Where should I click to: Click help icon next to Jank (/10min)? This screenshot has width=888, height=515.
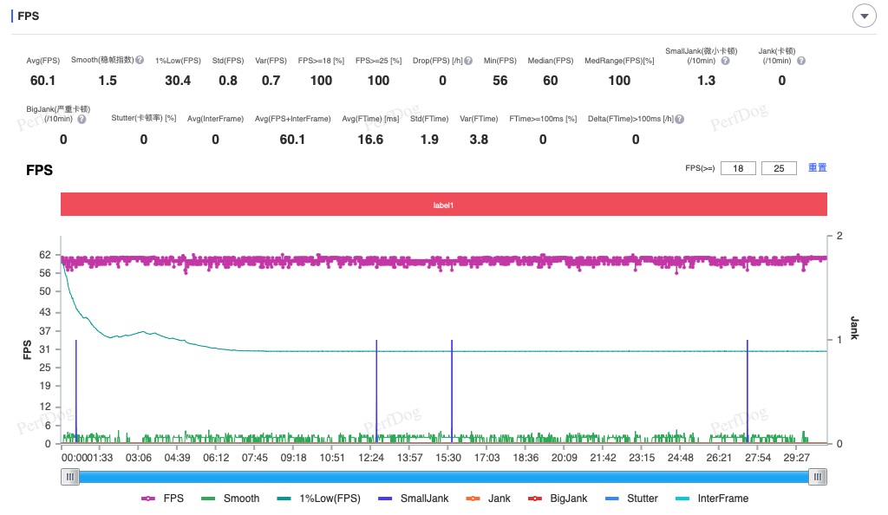800,61
